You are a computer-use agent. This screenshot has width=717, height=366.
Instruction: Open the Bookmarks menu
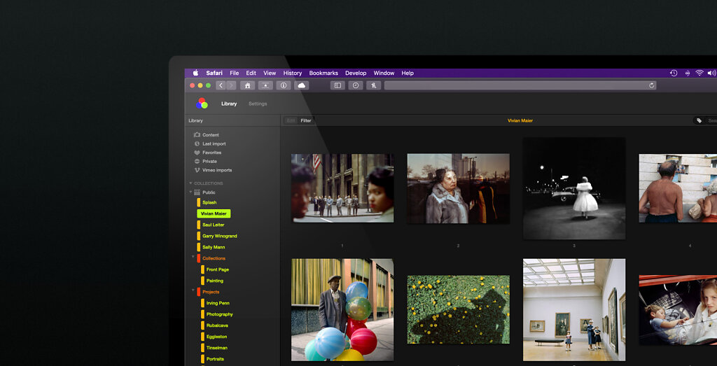pyautogui.click(x=323, y=73)
